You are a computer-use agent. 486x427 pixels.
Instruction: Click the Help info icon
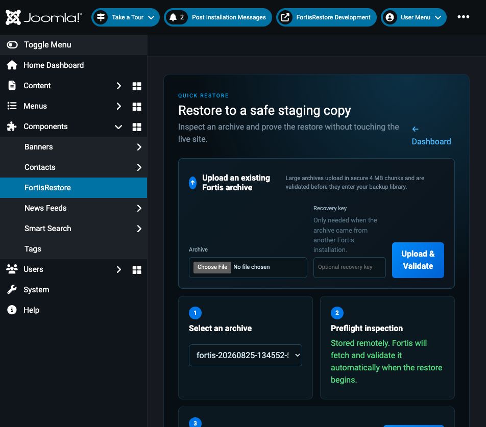(12, 310)
